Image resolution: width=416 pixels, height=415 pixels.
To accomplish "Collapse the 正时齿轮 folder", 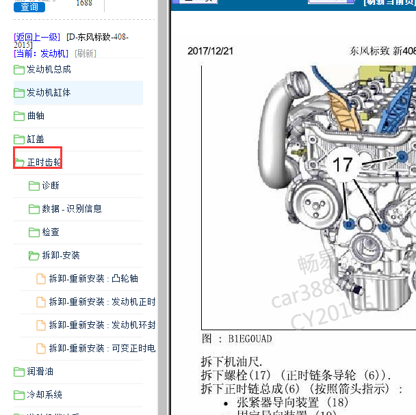I will (x=44, y=162).
